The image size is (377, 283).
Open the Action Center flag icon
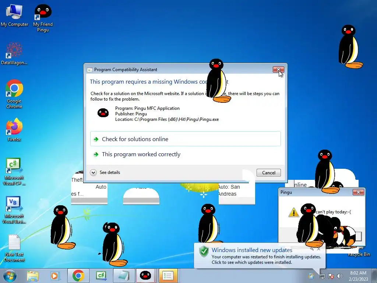point(331,276)
